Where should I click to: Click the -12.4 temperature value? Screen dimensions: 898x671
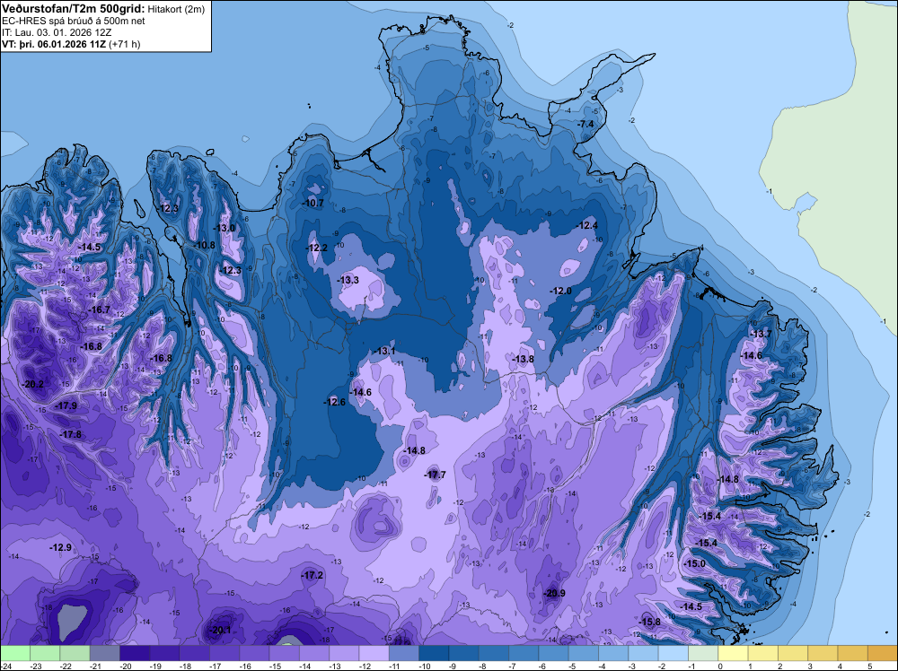(587, 225)
